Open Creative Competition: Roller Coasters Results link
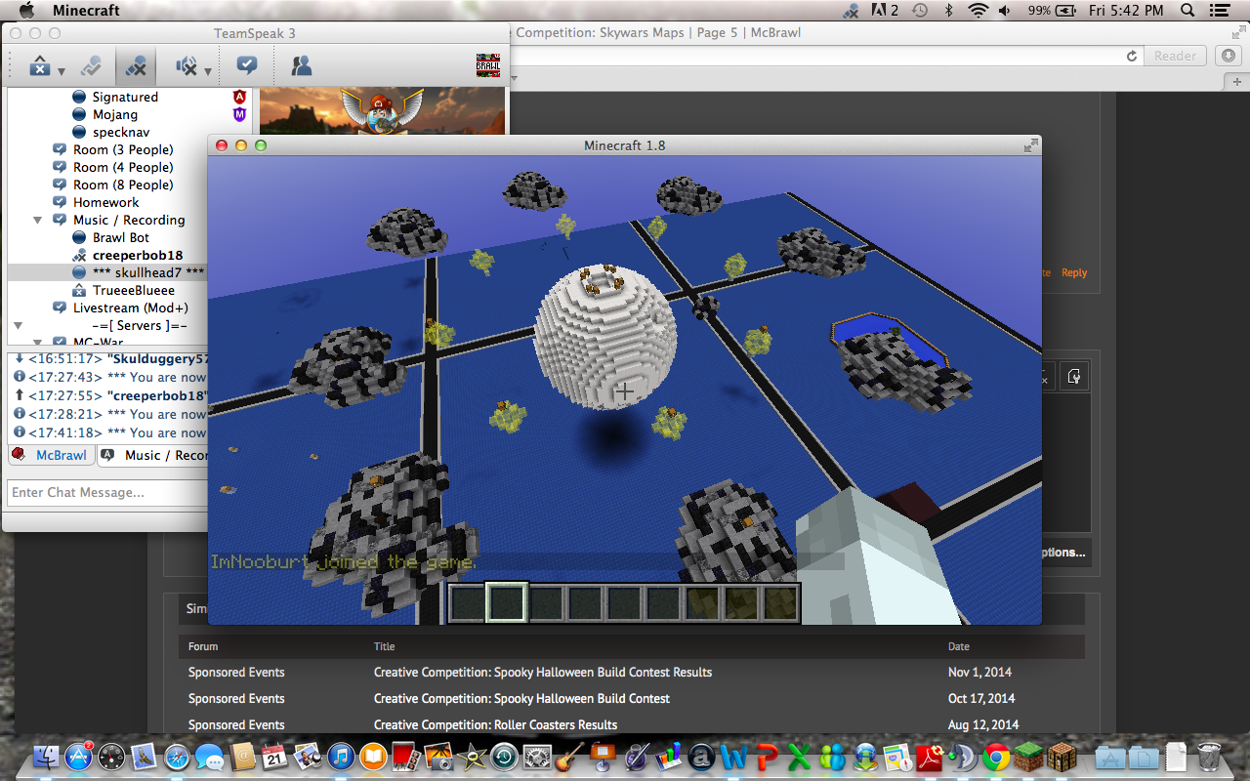Screen dimensions: 1250x781 coord(495,725)
